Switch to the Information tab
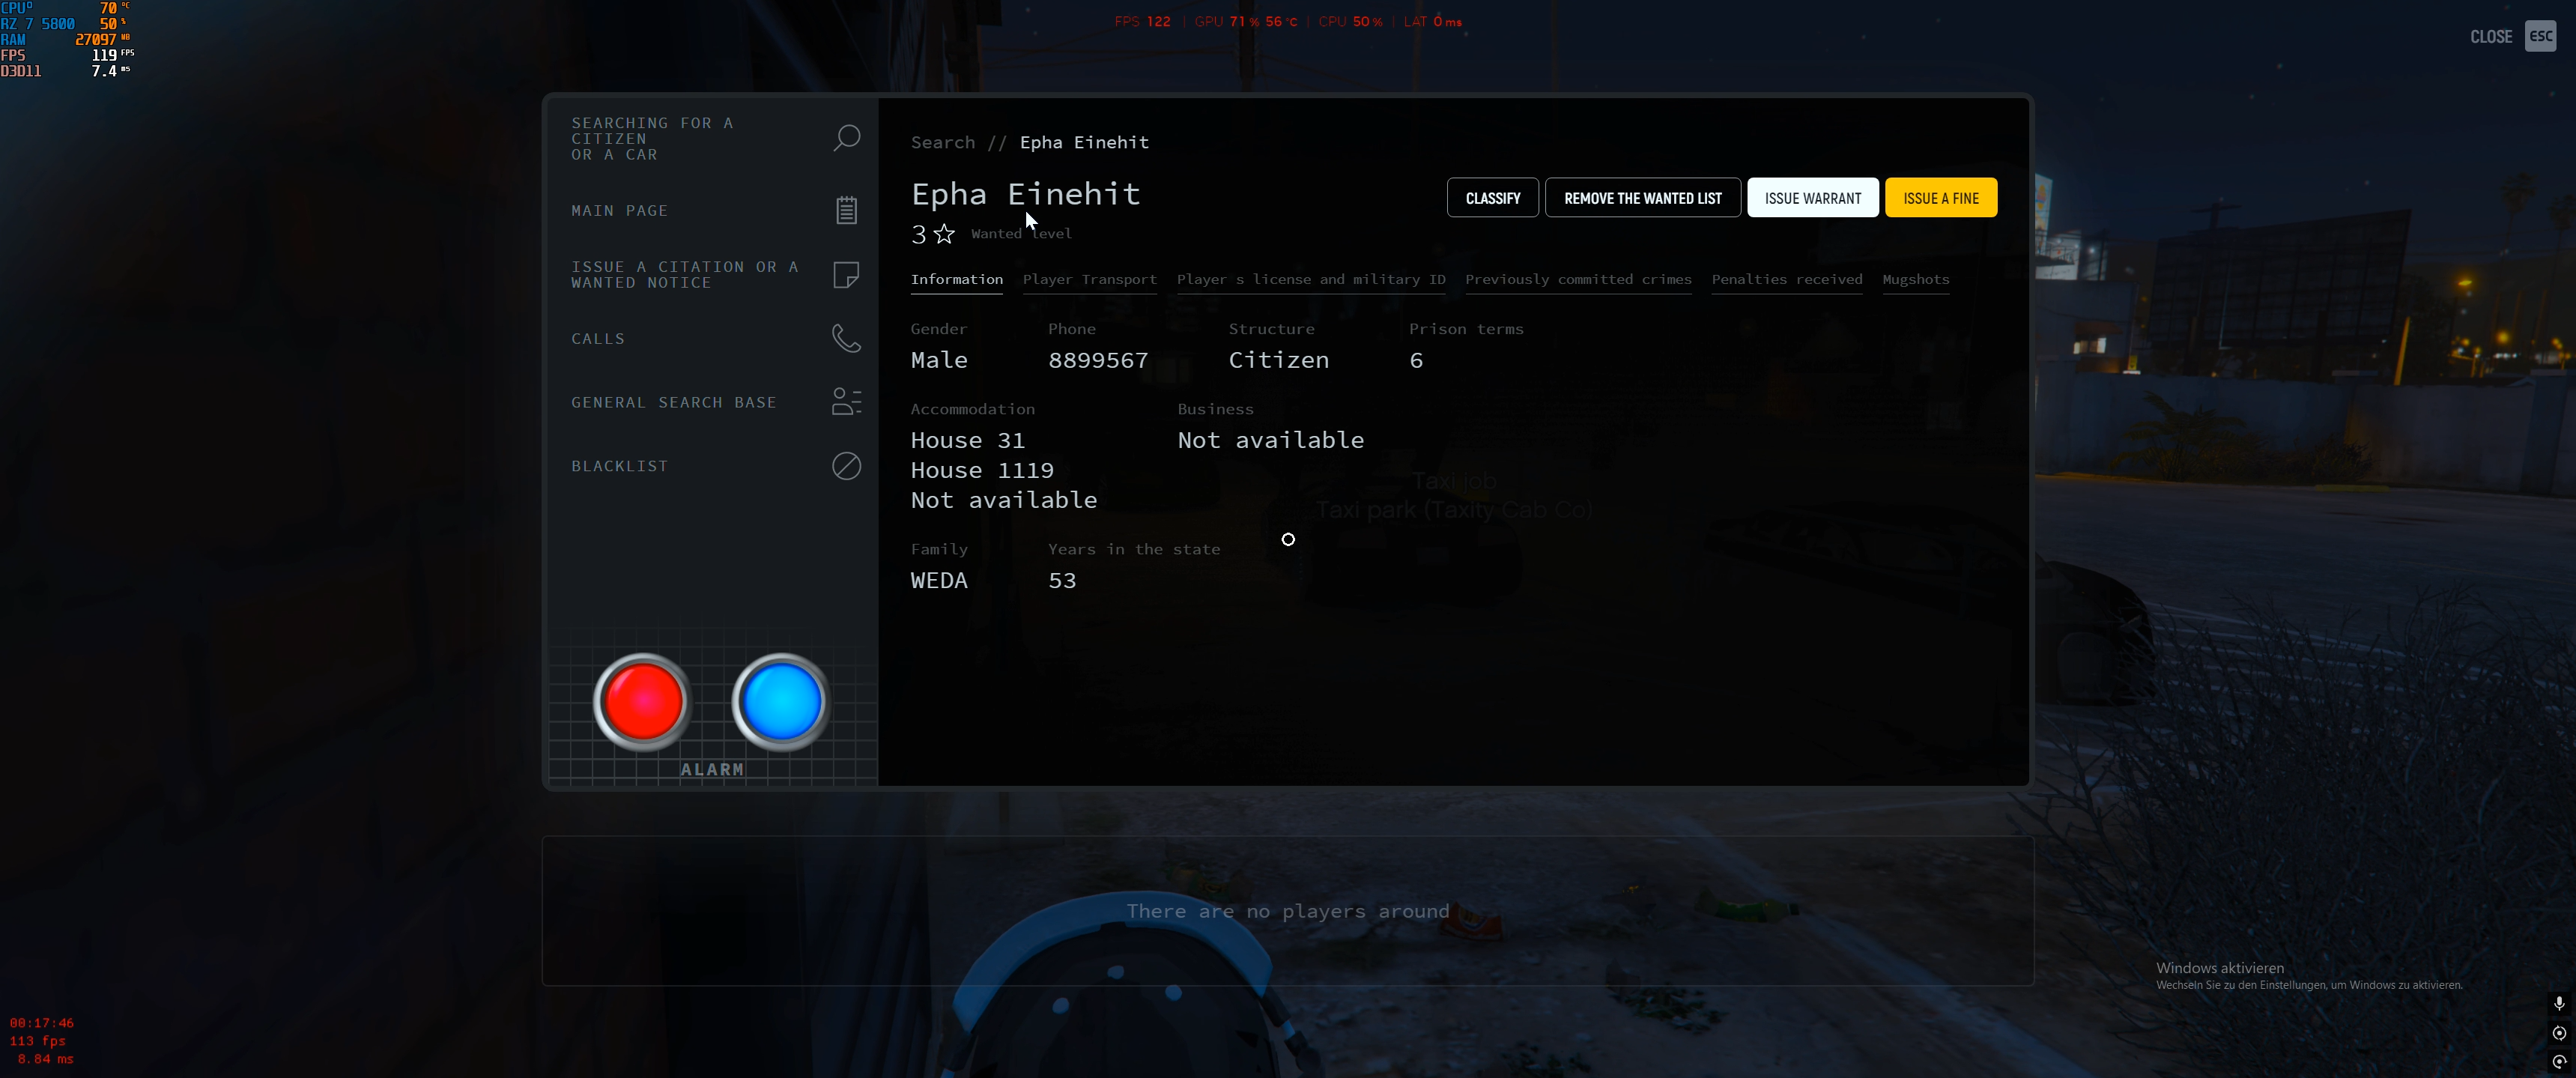 [x=956, y=280]
